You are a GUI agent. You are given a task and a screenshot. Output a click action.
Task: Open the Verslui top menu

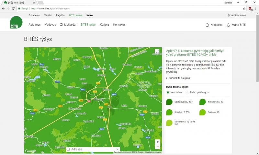[48, 15]
